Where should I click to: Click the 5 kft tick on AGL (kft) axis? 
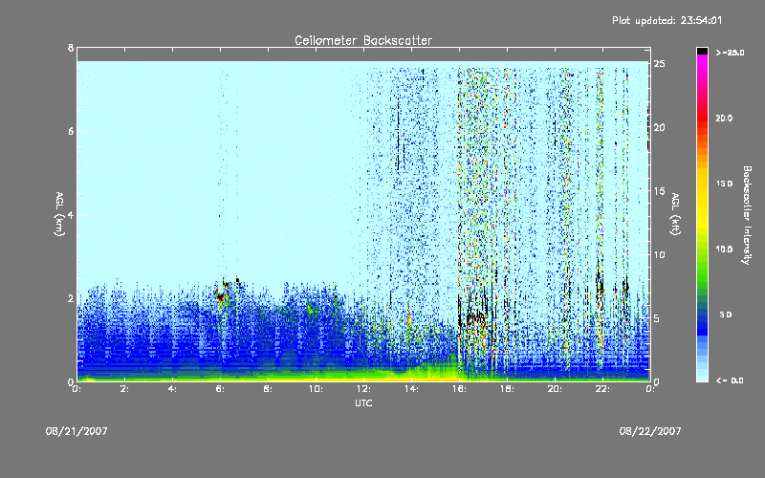pos(657,318)
